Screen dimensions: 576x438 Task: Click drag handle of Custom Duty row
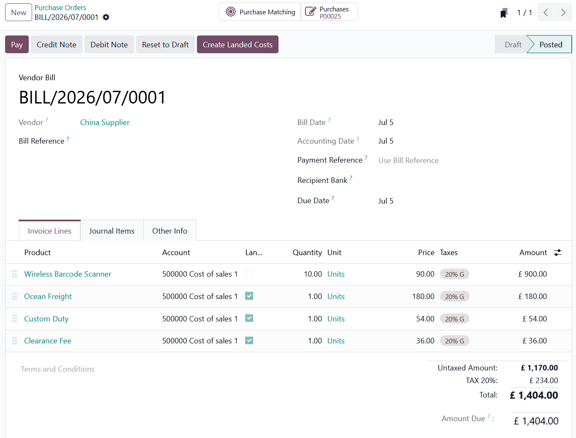click(15, 318)
